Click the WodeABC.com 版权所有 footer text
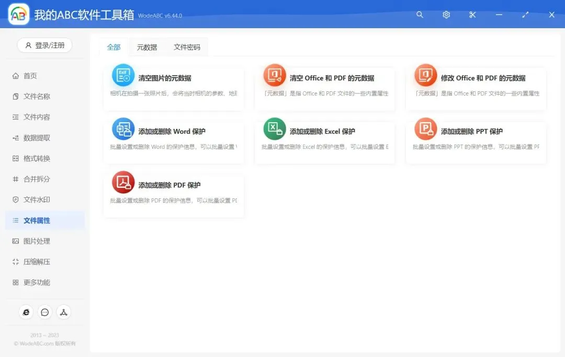 [x=44, y=343]
